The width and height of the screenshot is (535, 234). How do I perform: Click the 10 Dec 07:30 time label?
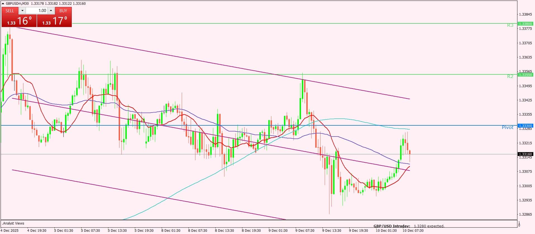click(x=413, y=230)
